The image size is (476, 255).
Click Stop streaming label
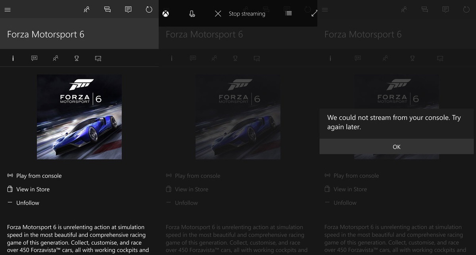(247, 13)
